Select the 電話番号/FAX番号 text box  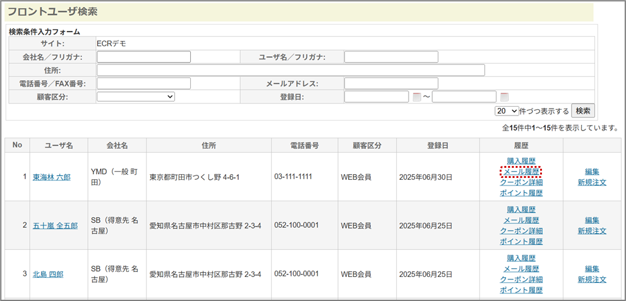coord(144,83)
